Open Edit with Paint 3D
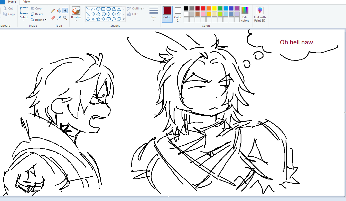The height and width of the screenshot is (201, 346). 260,14
